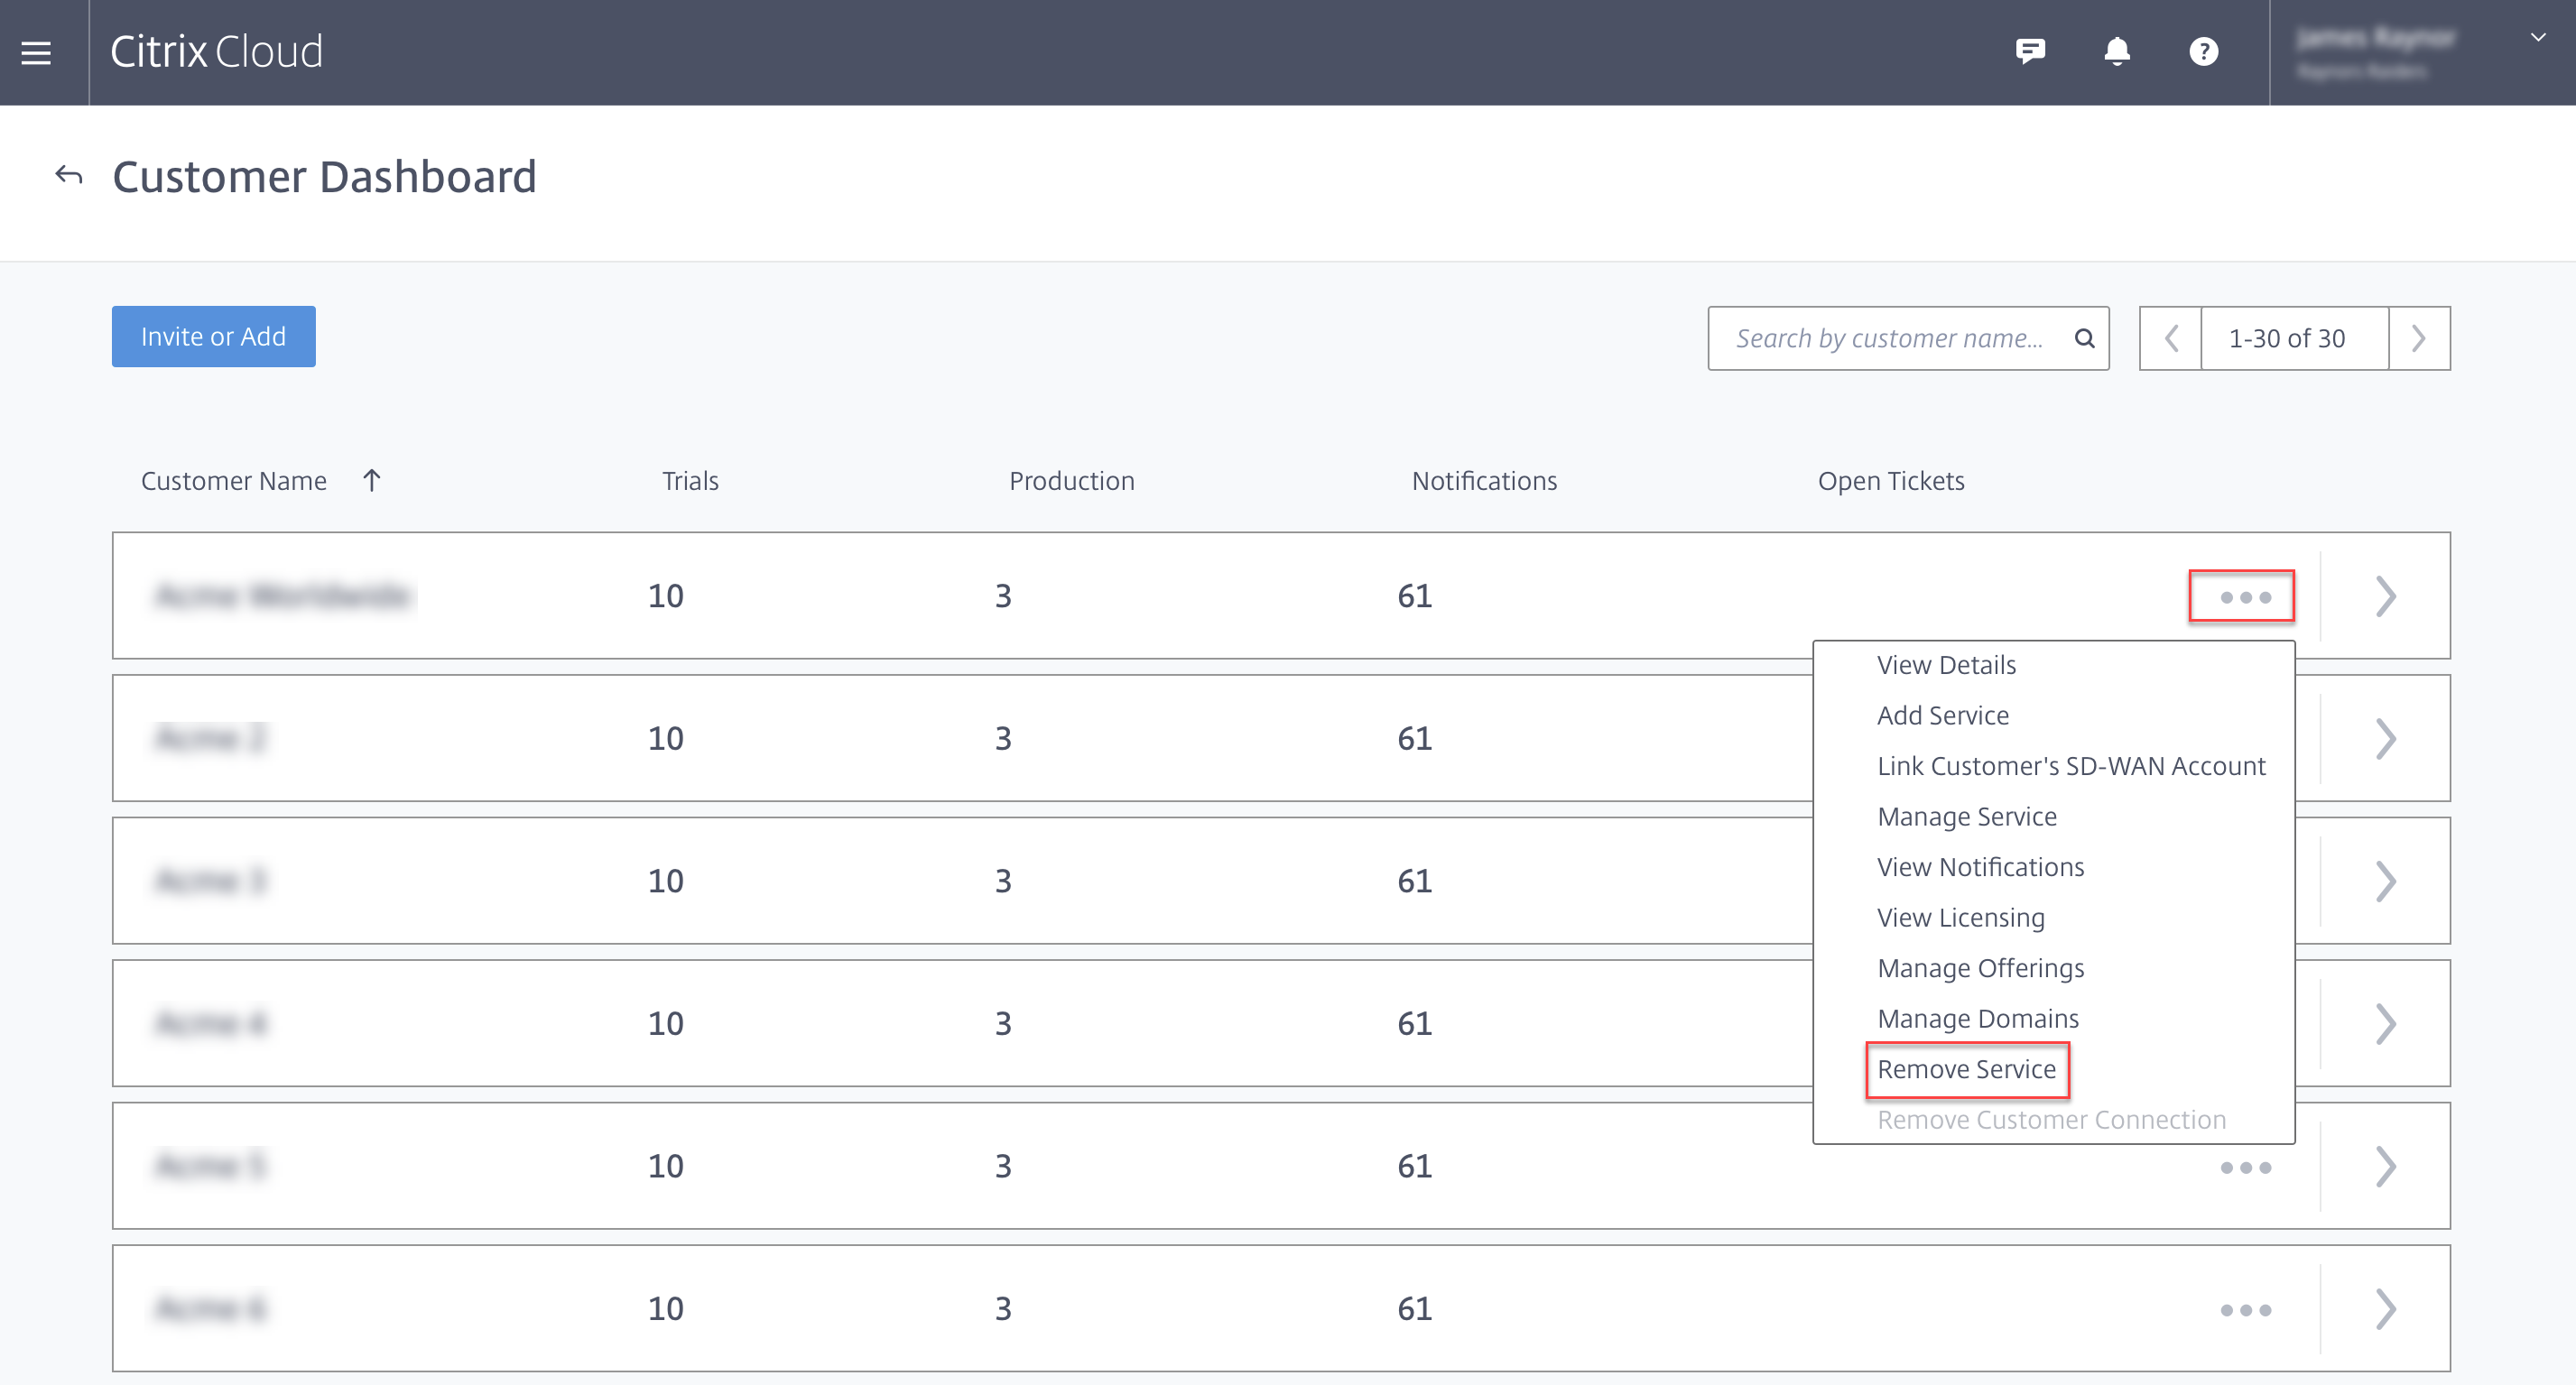This screenshot has height=1385, width=2576.
Task: Click the three-dot menu icon for Acme 5 row
Action: pyautogui.click(x=2245, y=1168)
